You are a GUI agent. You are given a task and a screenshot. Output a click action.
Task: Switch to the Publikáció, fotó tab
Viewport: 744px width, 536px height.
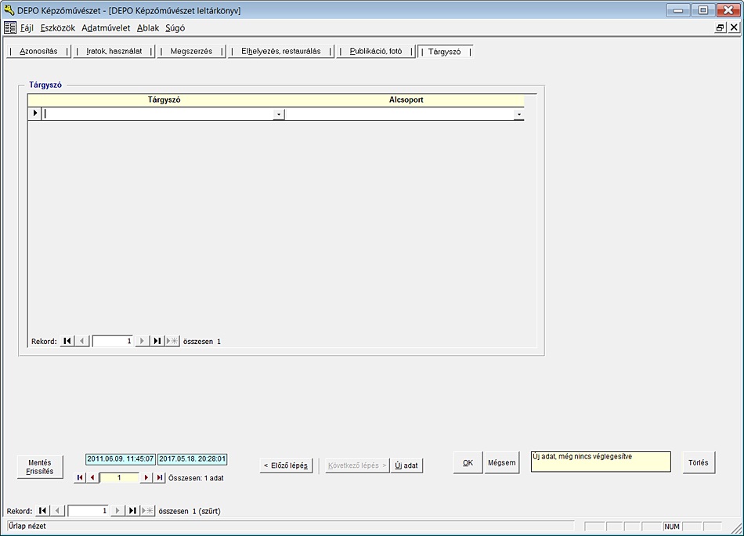376,52
